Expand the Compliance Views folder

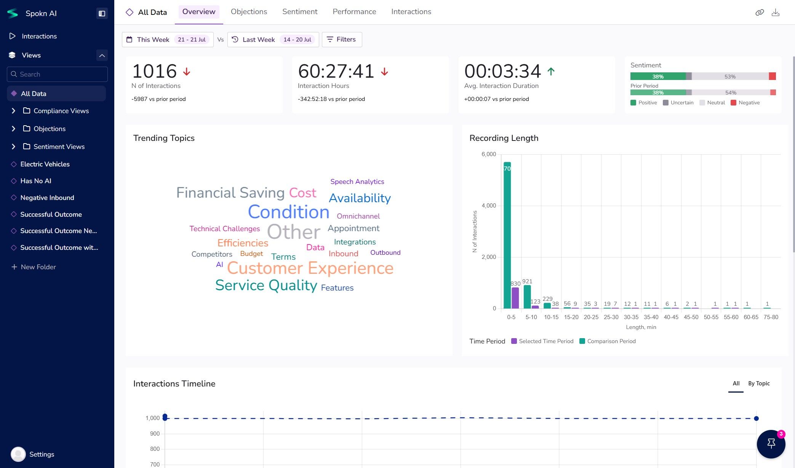point(14,111)
